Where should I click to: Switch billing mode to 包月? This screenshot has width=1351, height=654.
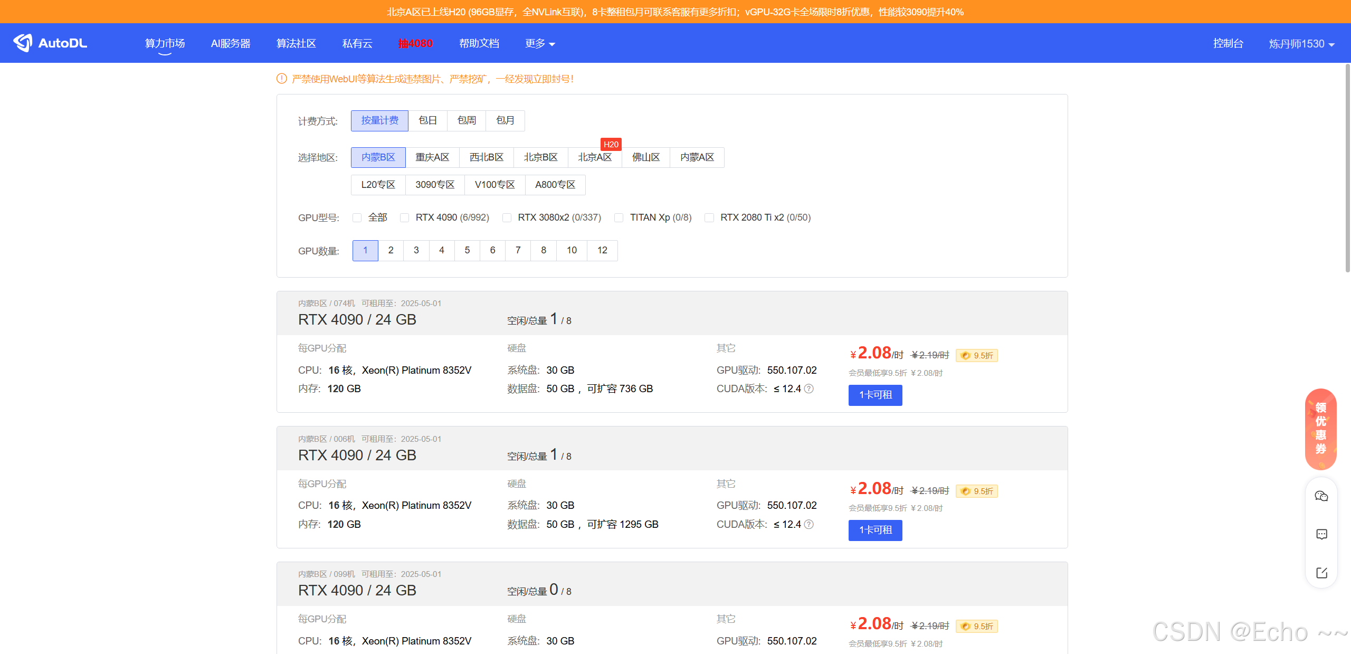click(x=505, y=120)
